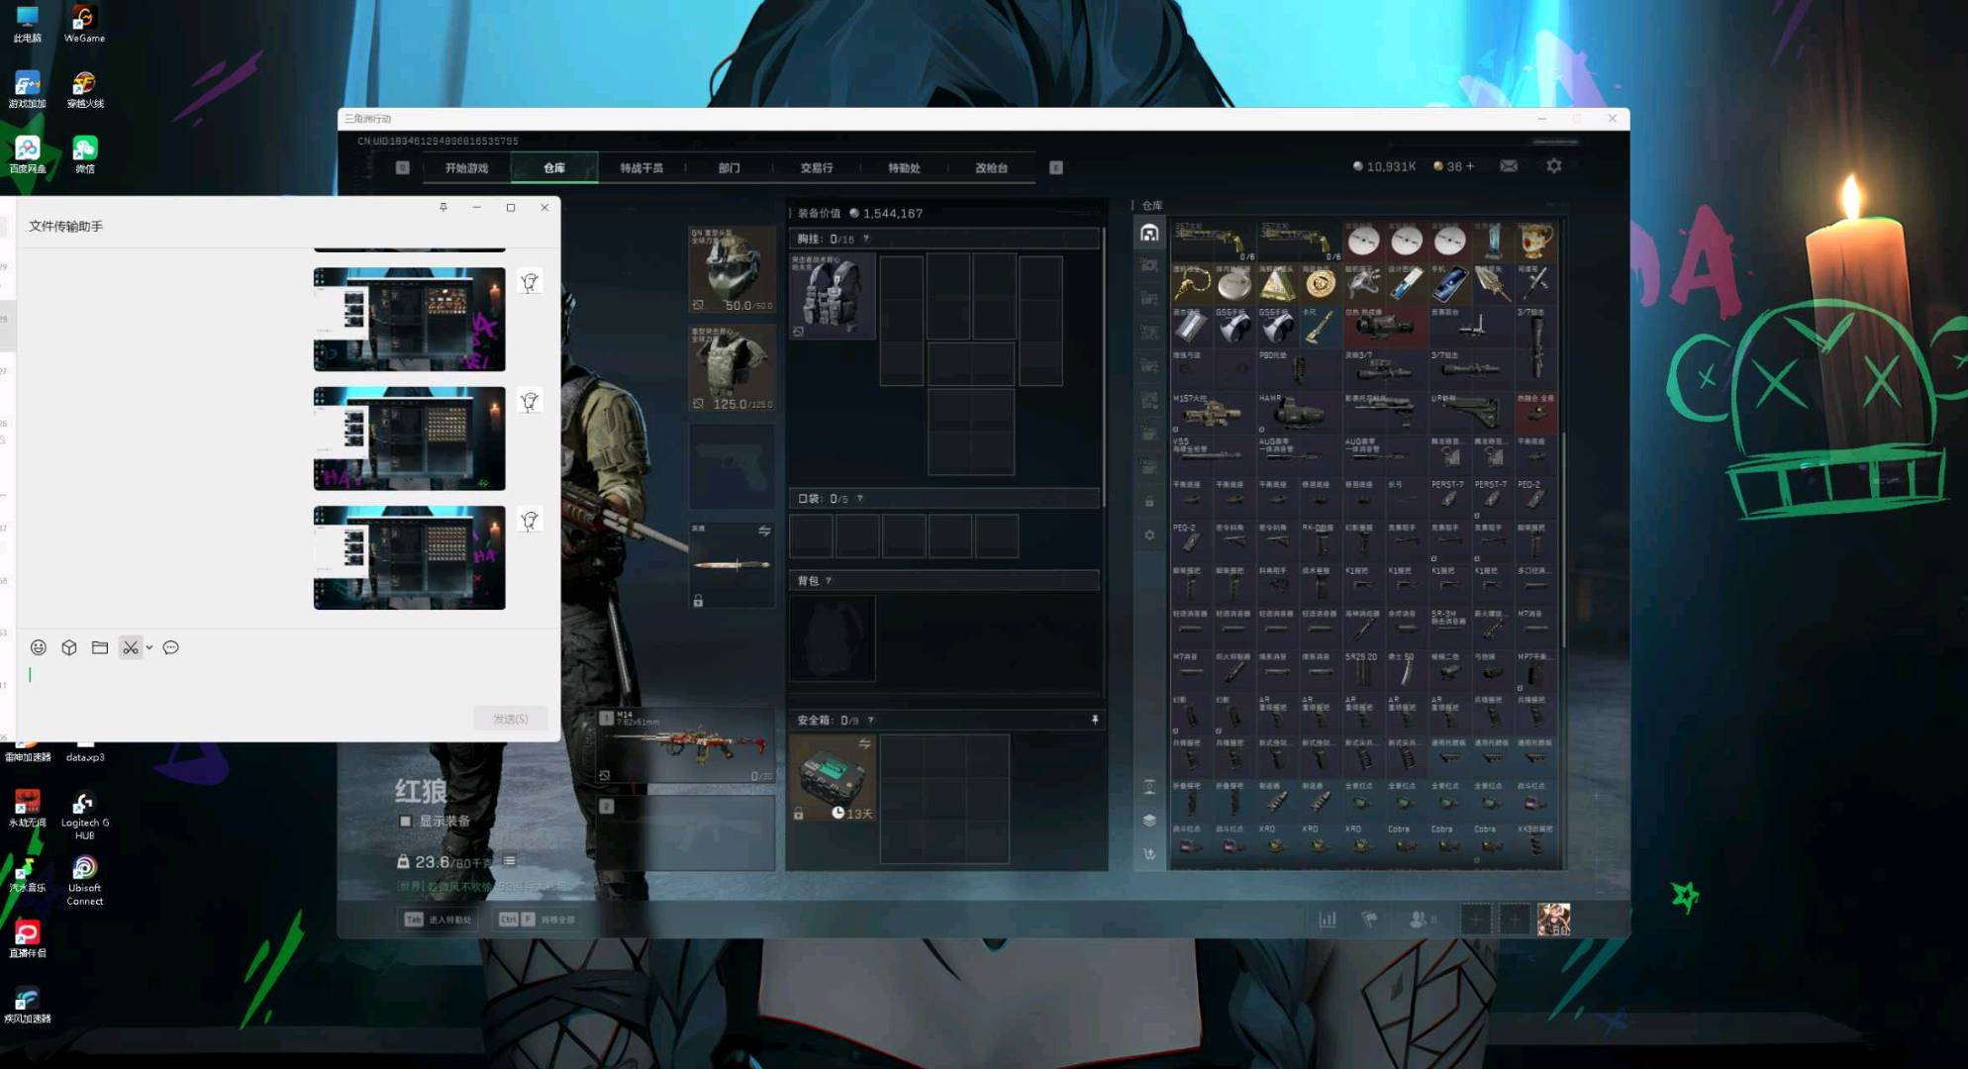The height and width of the screenshot is (1069, 1968).
Task: Click the warehouse stack layers icon
Action: point(1149,820)
